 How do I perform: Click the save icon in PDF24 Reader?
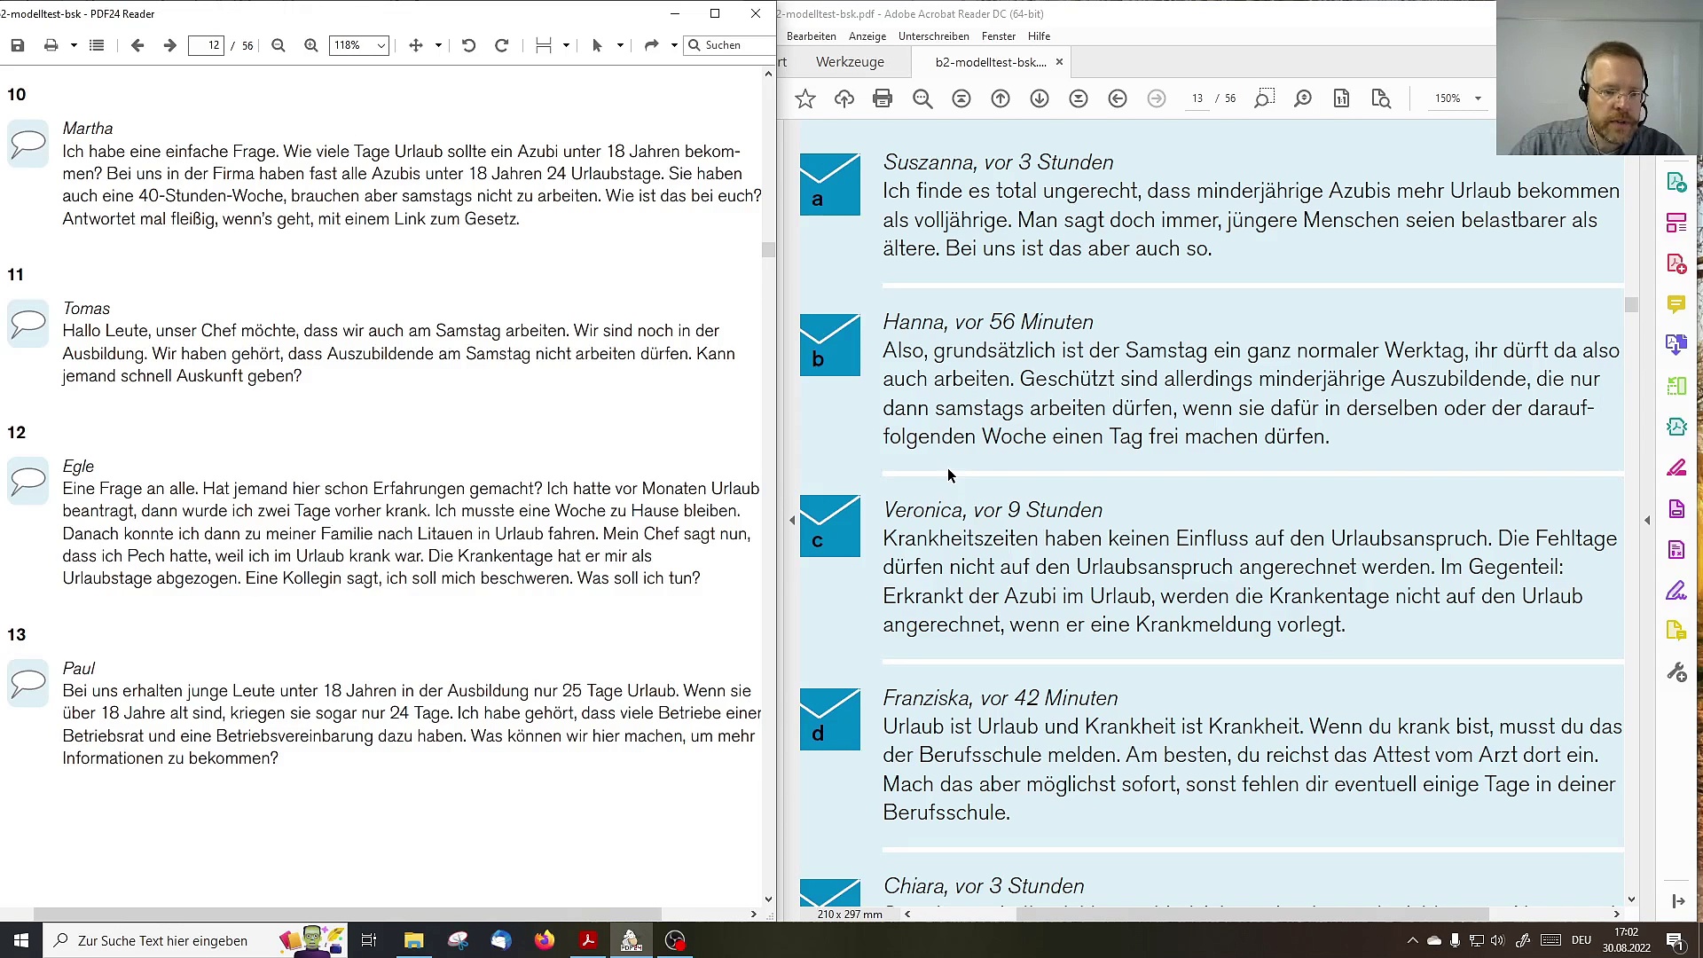[18, 45]
